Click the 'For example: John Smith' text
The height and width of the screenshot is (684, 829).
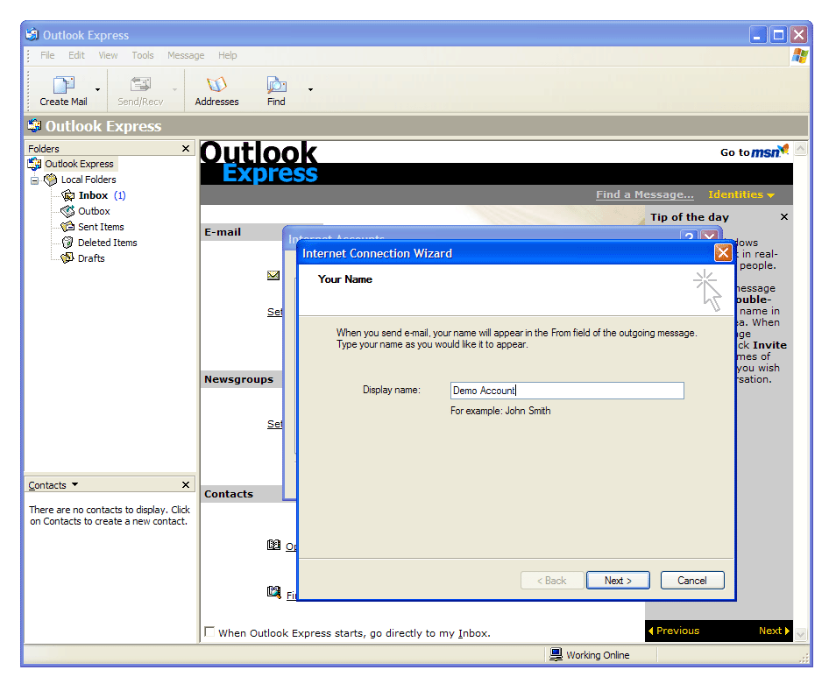point(500,411)
